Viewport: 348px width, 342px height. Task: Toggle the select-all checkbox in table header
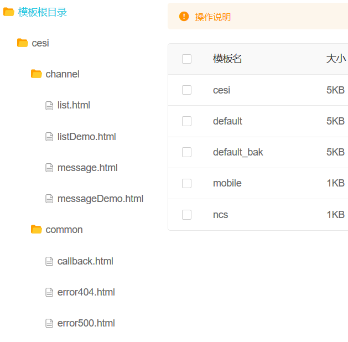[x=186, y=59]
